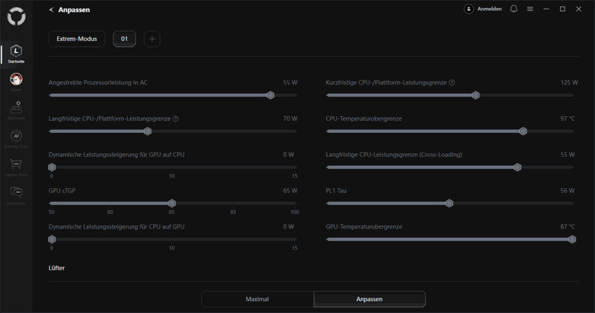
Task: Adjust the GPU cTGP slider handle
Action: click(172, 203)
